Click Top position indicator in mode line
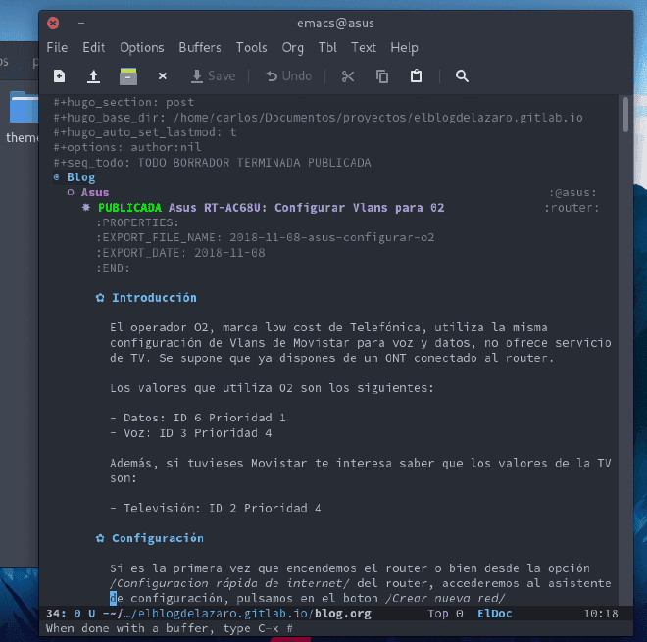This screenshot has height=642, width=647. [x=438, y=614]
